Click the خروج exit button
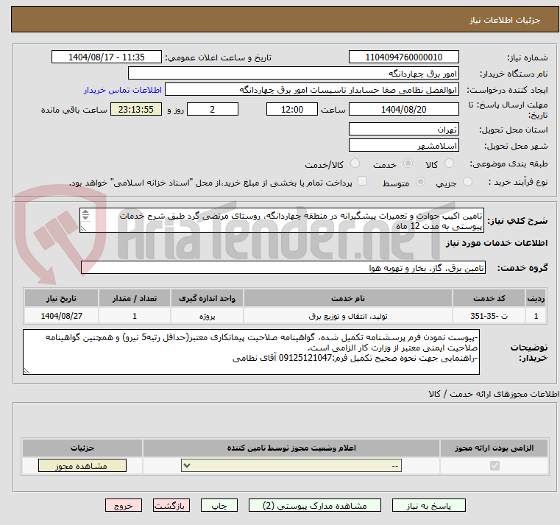Screen dimensions: 560x525 (123, 506)
